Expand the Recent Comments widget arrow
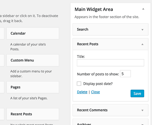The width and height of the screenshot is (152, 125). coord(142,110)
